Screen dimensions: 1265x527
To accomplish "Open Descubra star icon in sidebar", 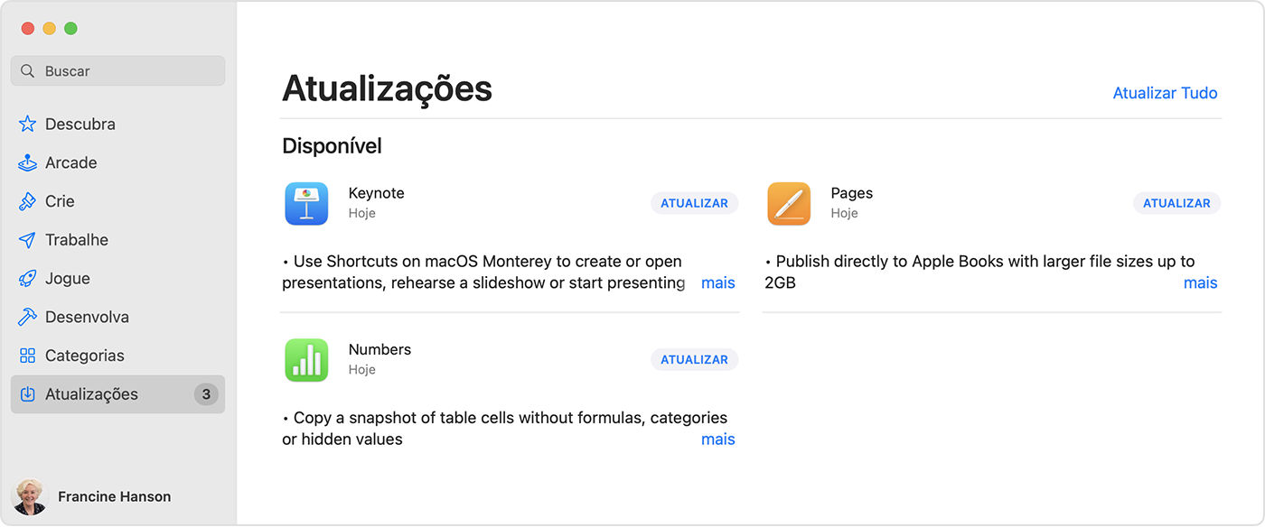I will tap(28, 125).
